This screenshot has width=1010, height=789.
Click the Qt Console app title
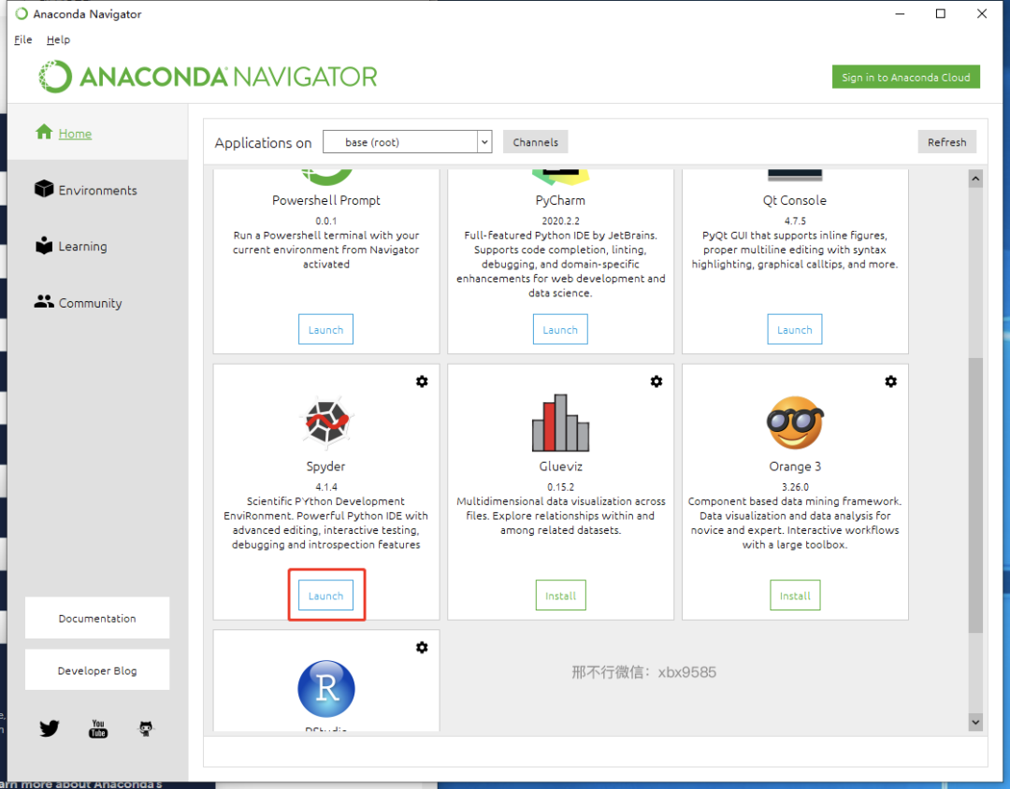point(795,200)
